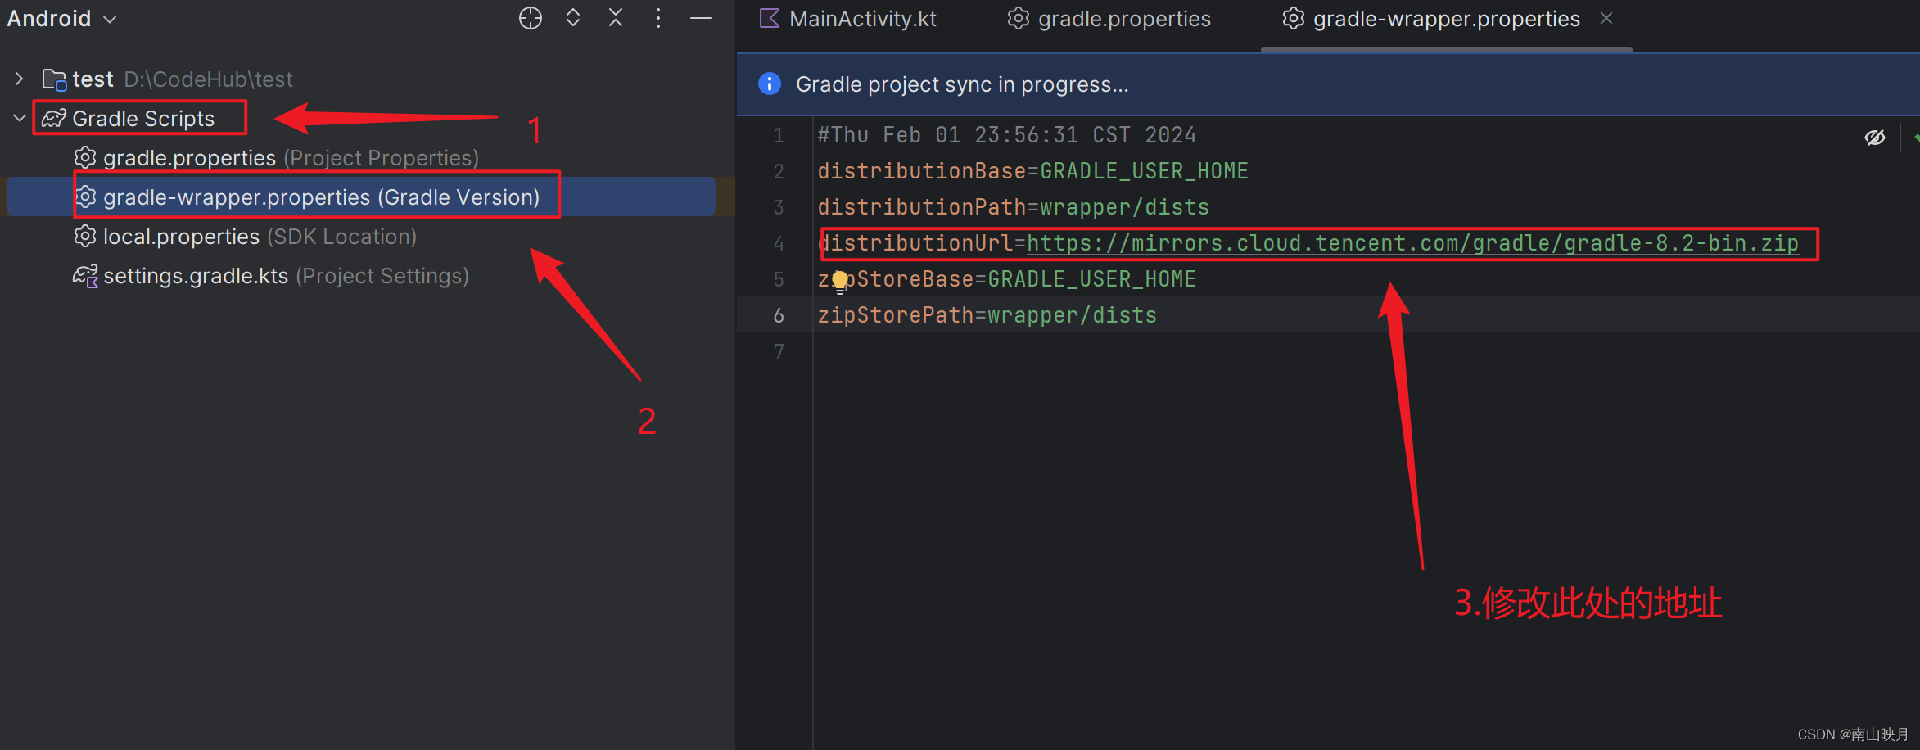Toggle the crossed-eye highlighting icon in the editor

coord(1875,137)
